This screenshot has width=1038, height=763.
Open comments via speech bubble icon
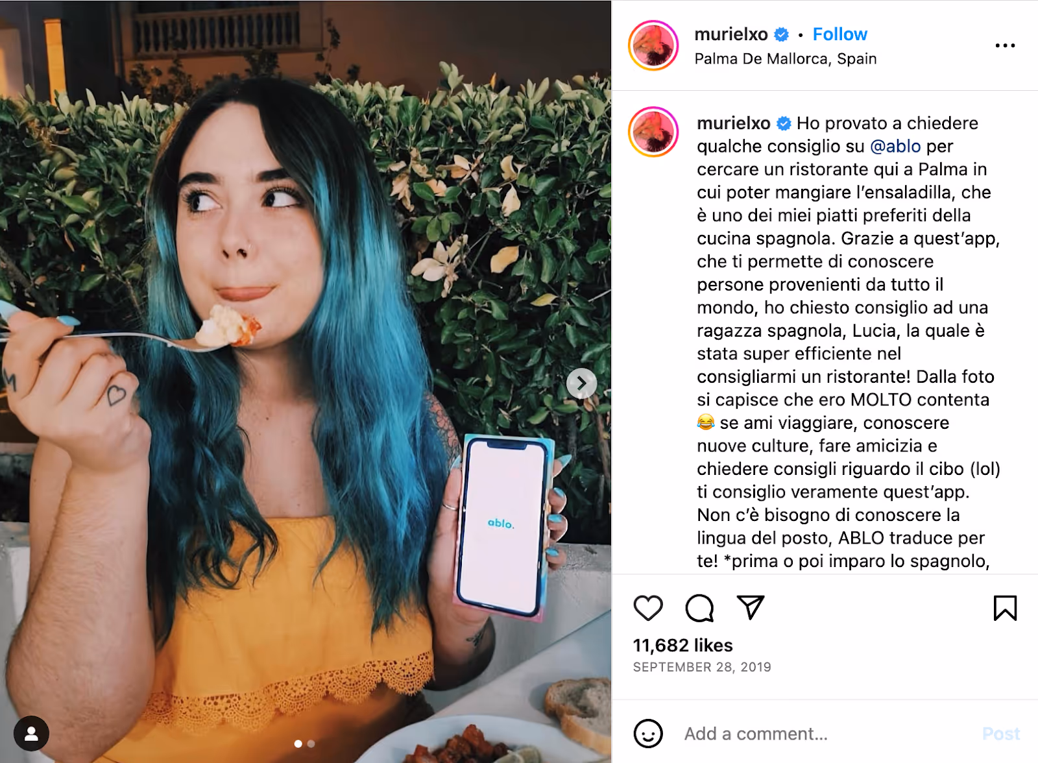point(699,608)
